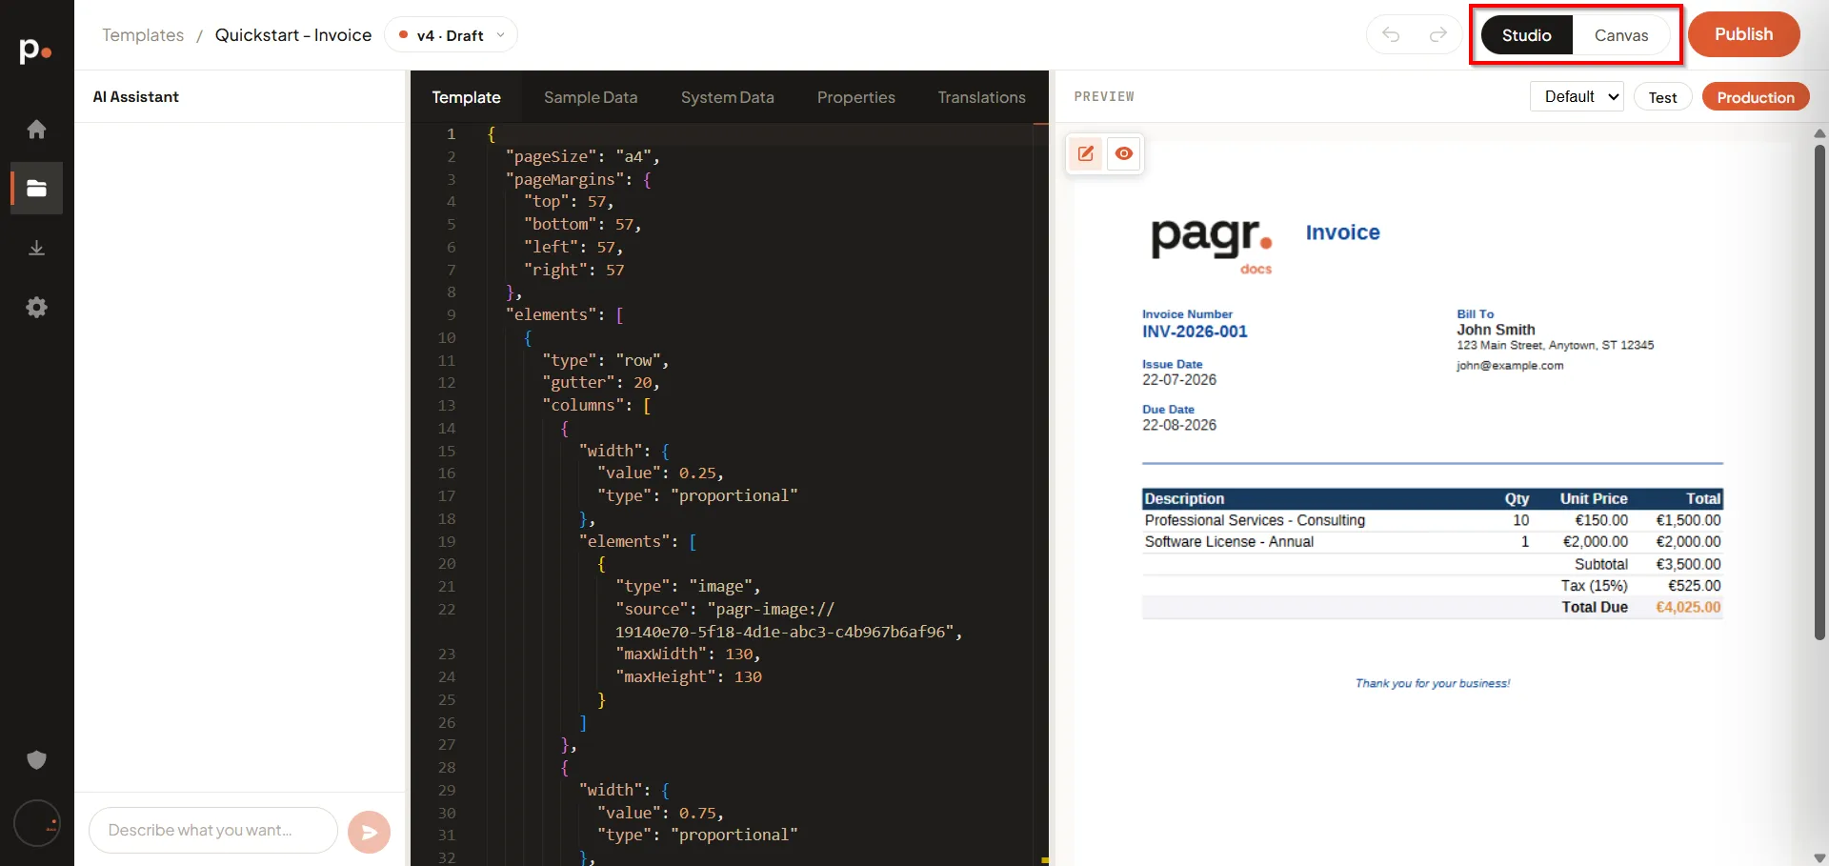Click the Professional Services - Consulting row
Viewport: 1829px width, 866px height.
pyautogui.click(x=1433, y=520)
